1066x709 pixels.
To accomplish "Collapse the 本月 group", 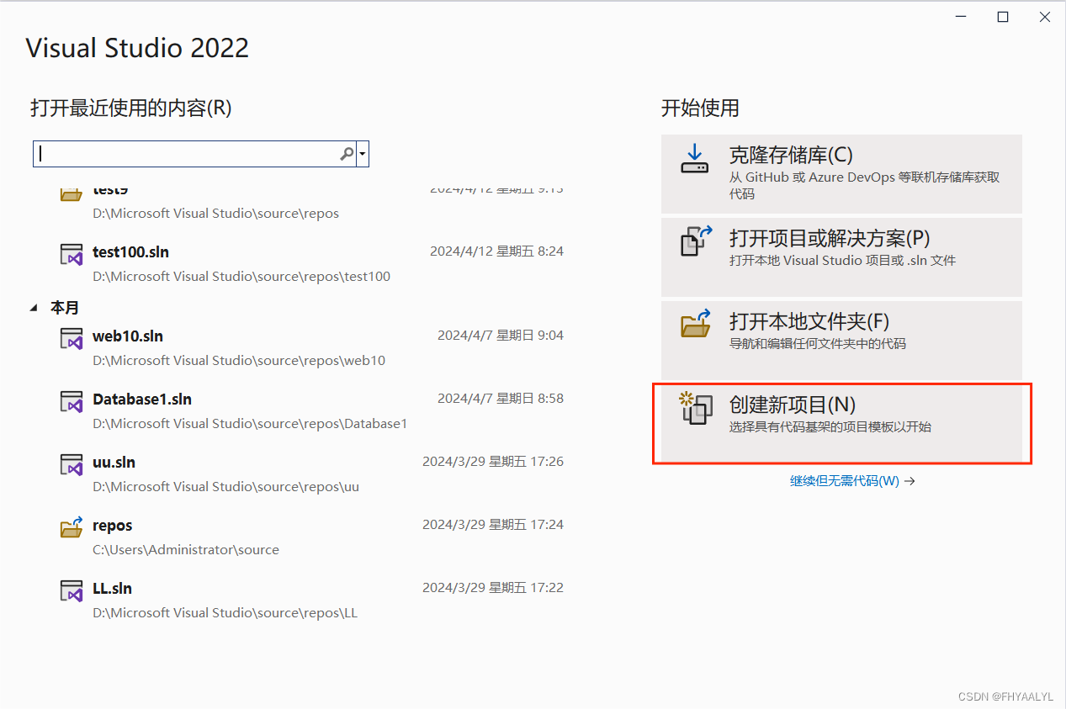I will 34,308.
